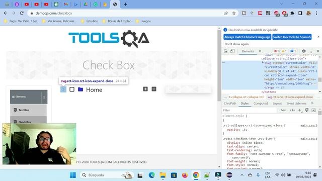
Task: Show more Styles sidebar tabs
Action: (x=312, y=103)
